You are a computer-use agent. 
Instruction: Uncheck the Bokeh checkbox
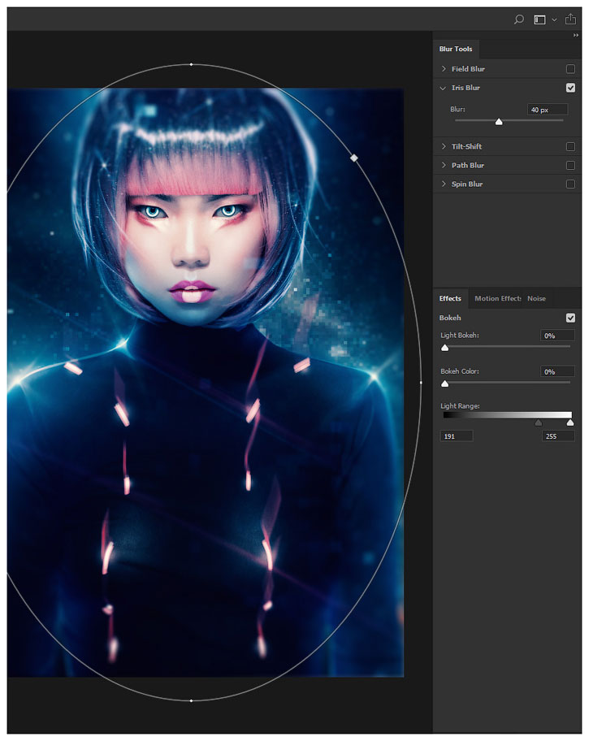point(570,318)
